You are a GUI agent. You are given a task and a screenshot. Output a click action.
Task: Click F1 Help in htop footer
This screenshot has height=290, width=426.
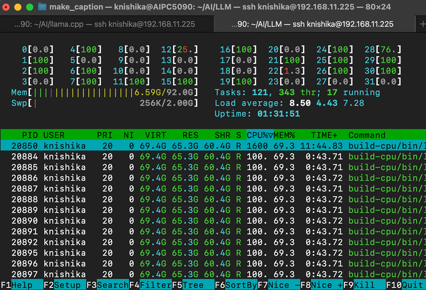(x=22, y=285)
